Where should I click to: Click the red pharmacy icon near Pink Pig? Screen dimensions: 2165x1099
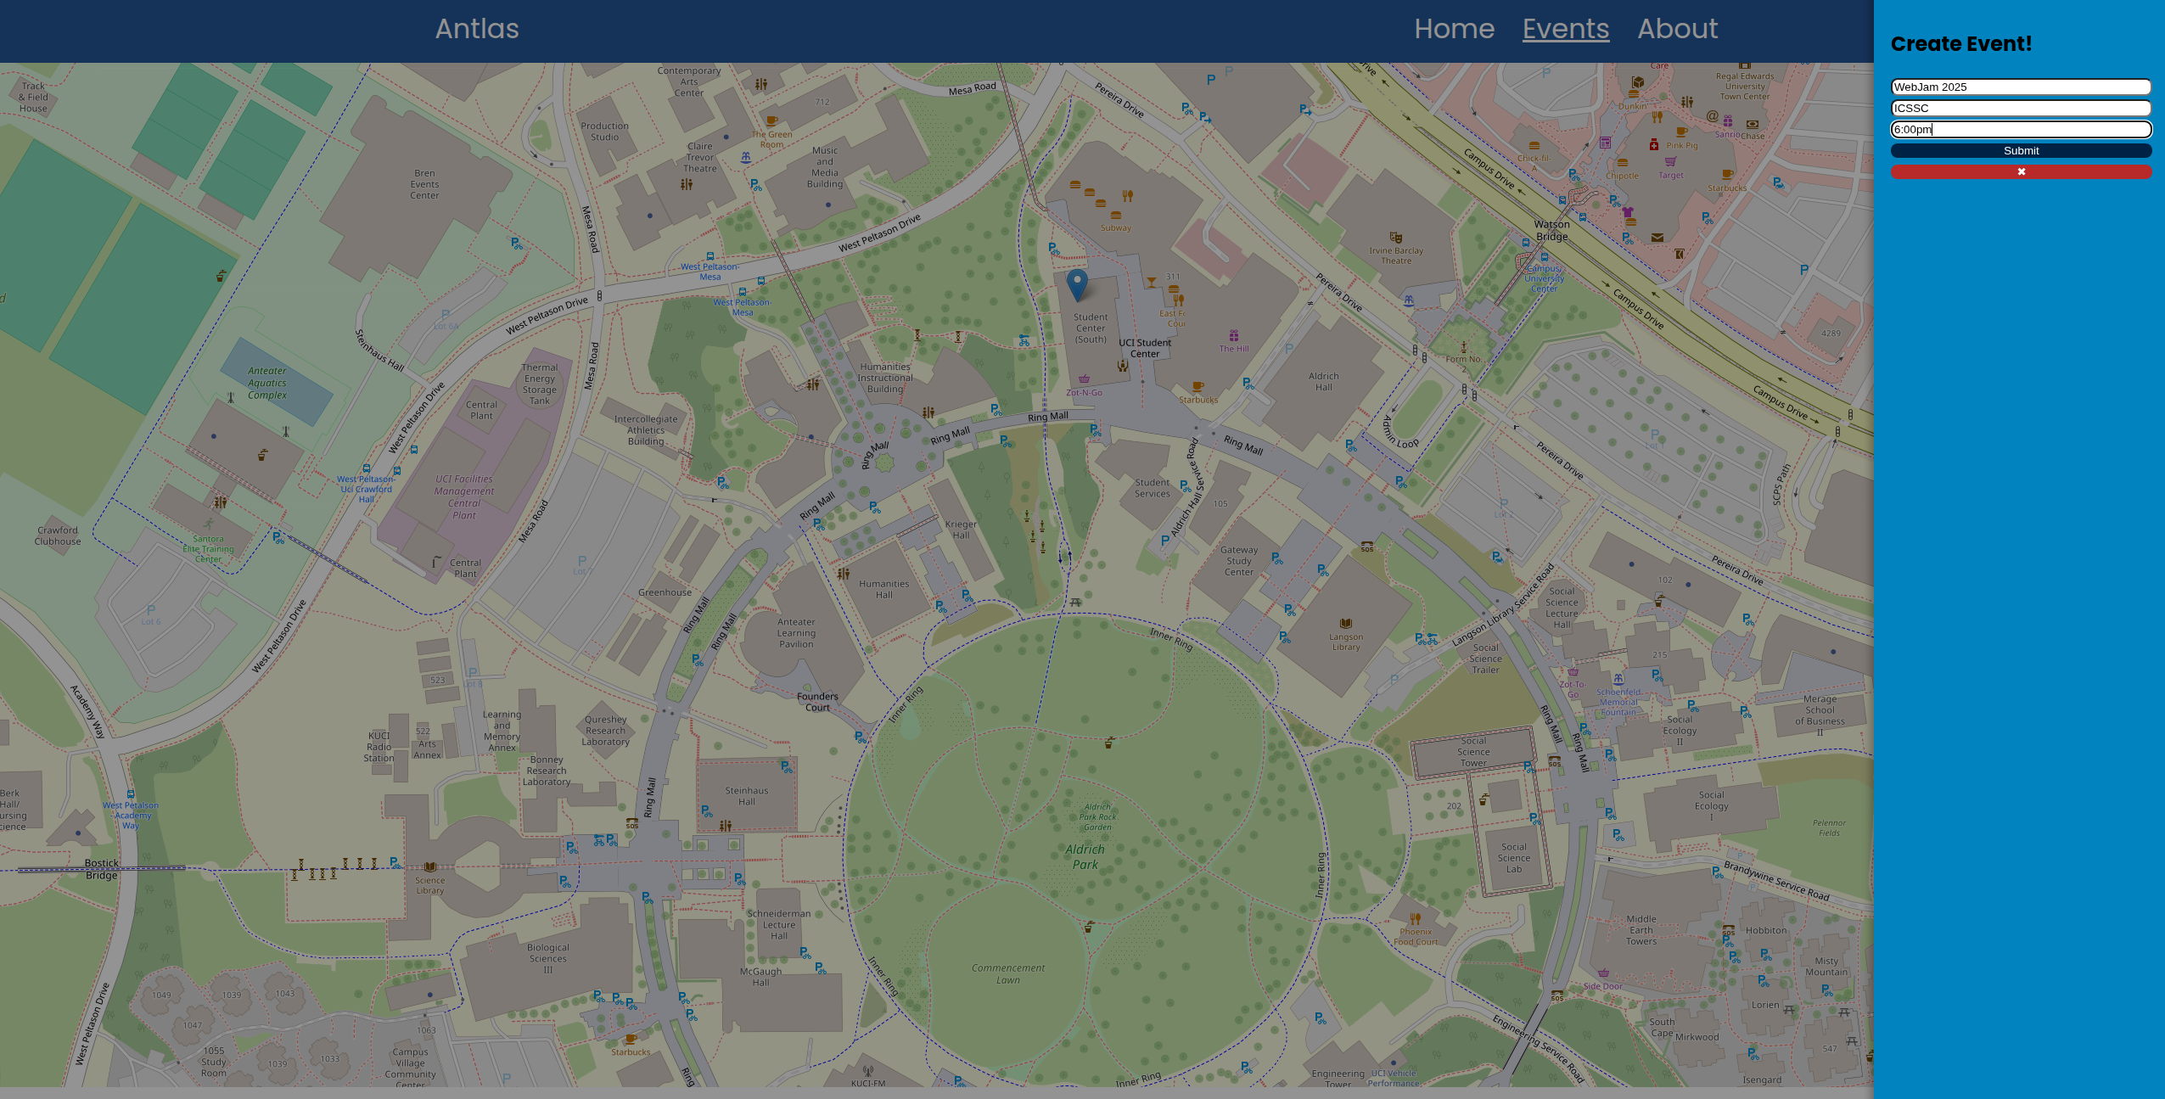tap(1653, 144)
